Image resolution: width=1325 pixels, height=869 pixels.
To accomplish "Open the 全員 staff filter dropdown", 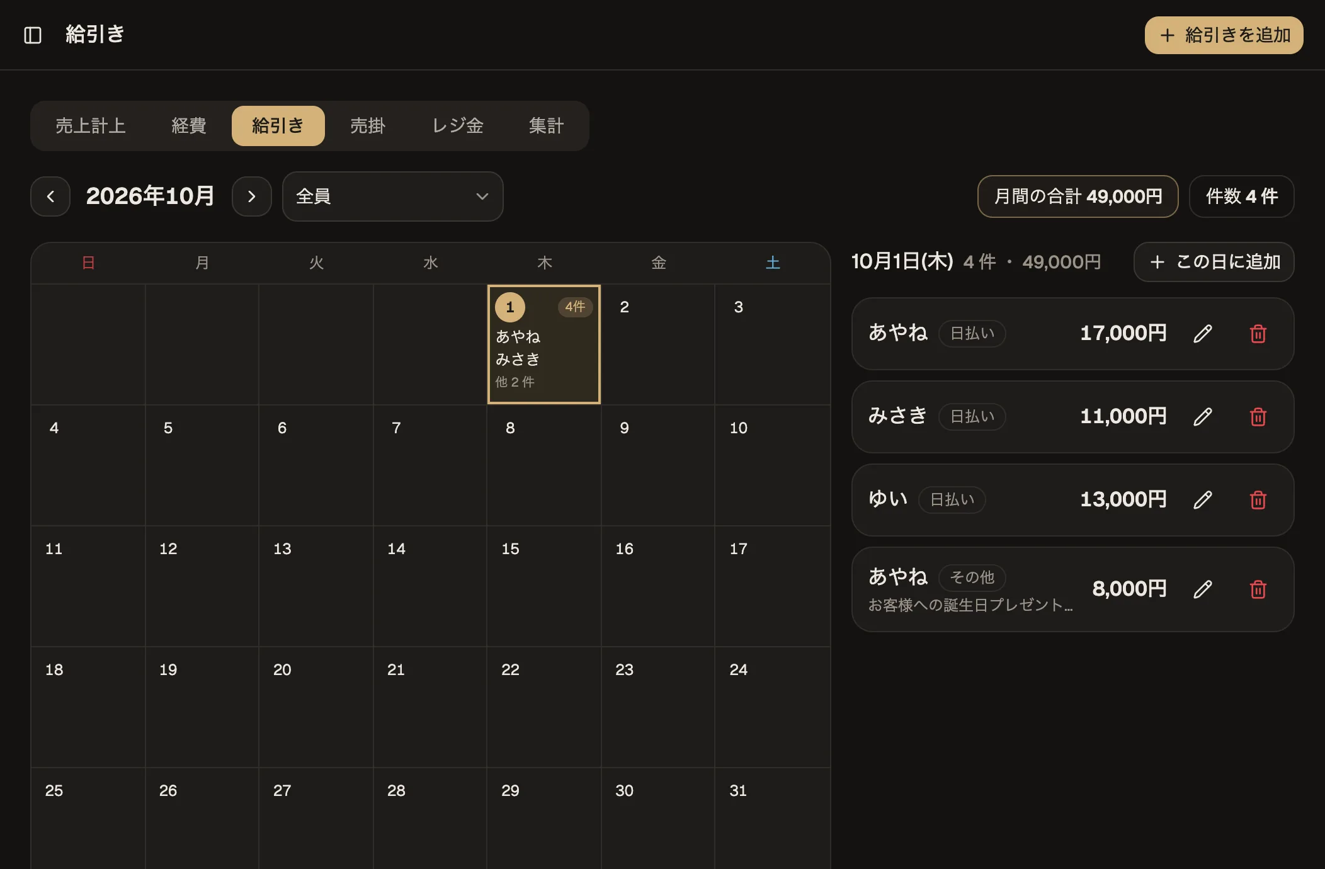I will 393,196.
